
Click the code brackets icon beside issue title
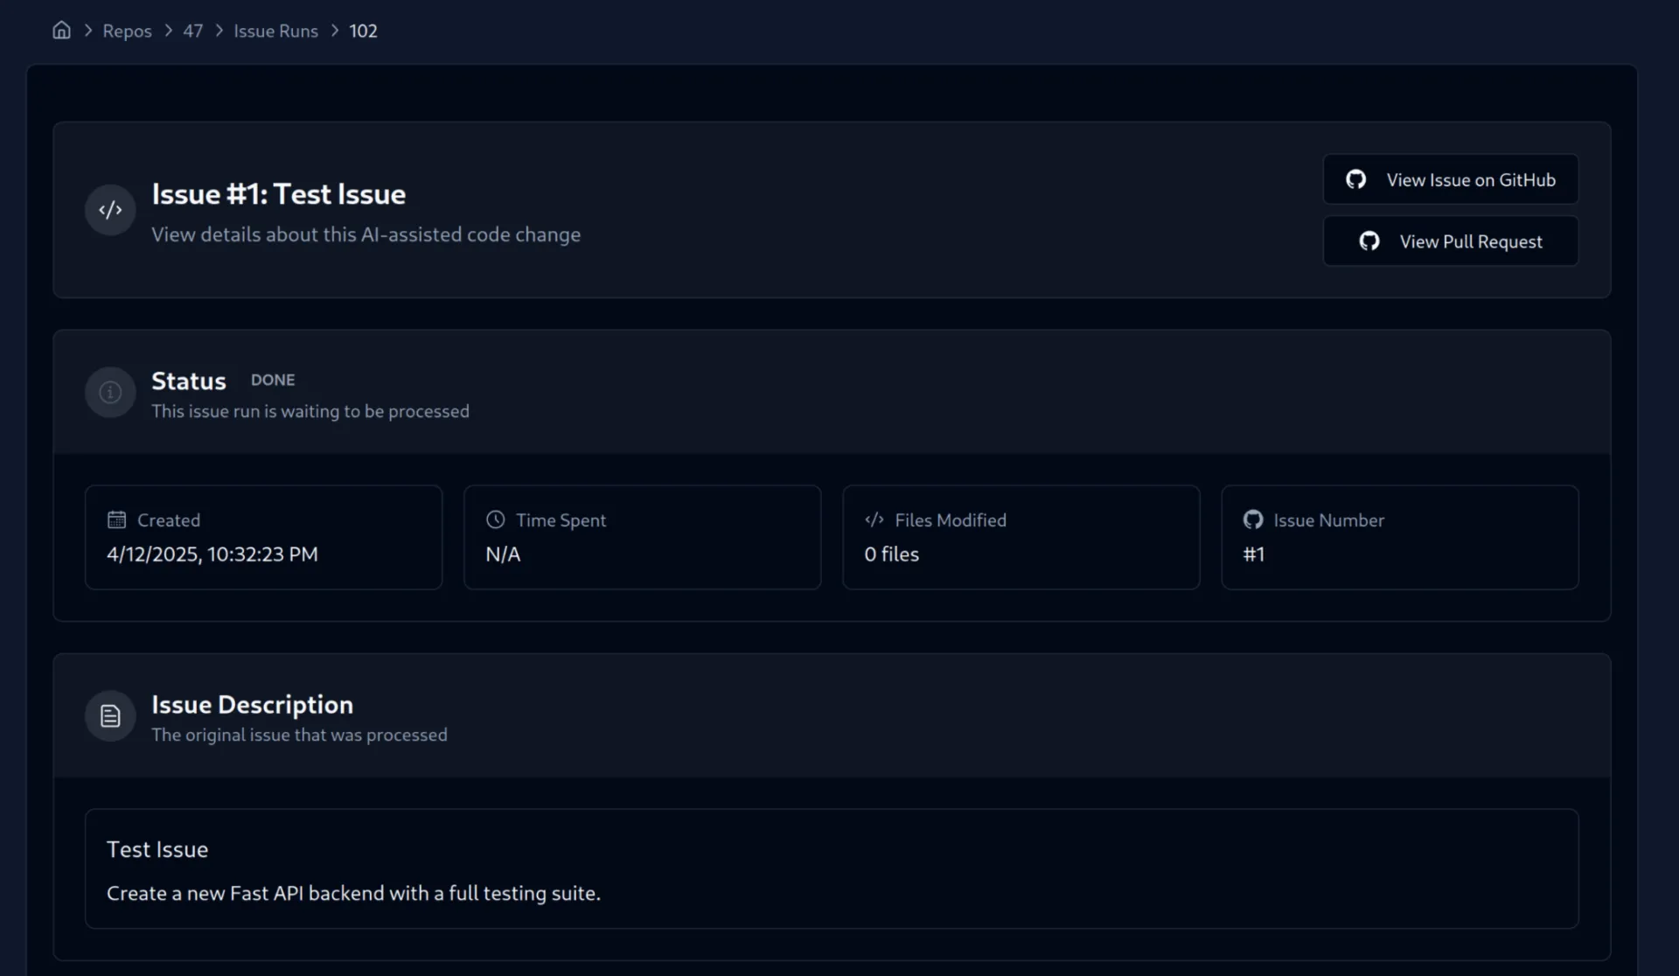pyautogui.click(x=110, y=210)
